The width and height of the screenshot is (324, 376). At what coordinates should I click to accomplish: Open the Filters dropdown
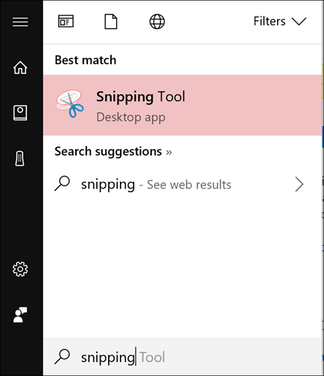(280, 22)
